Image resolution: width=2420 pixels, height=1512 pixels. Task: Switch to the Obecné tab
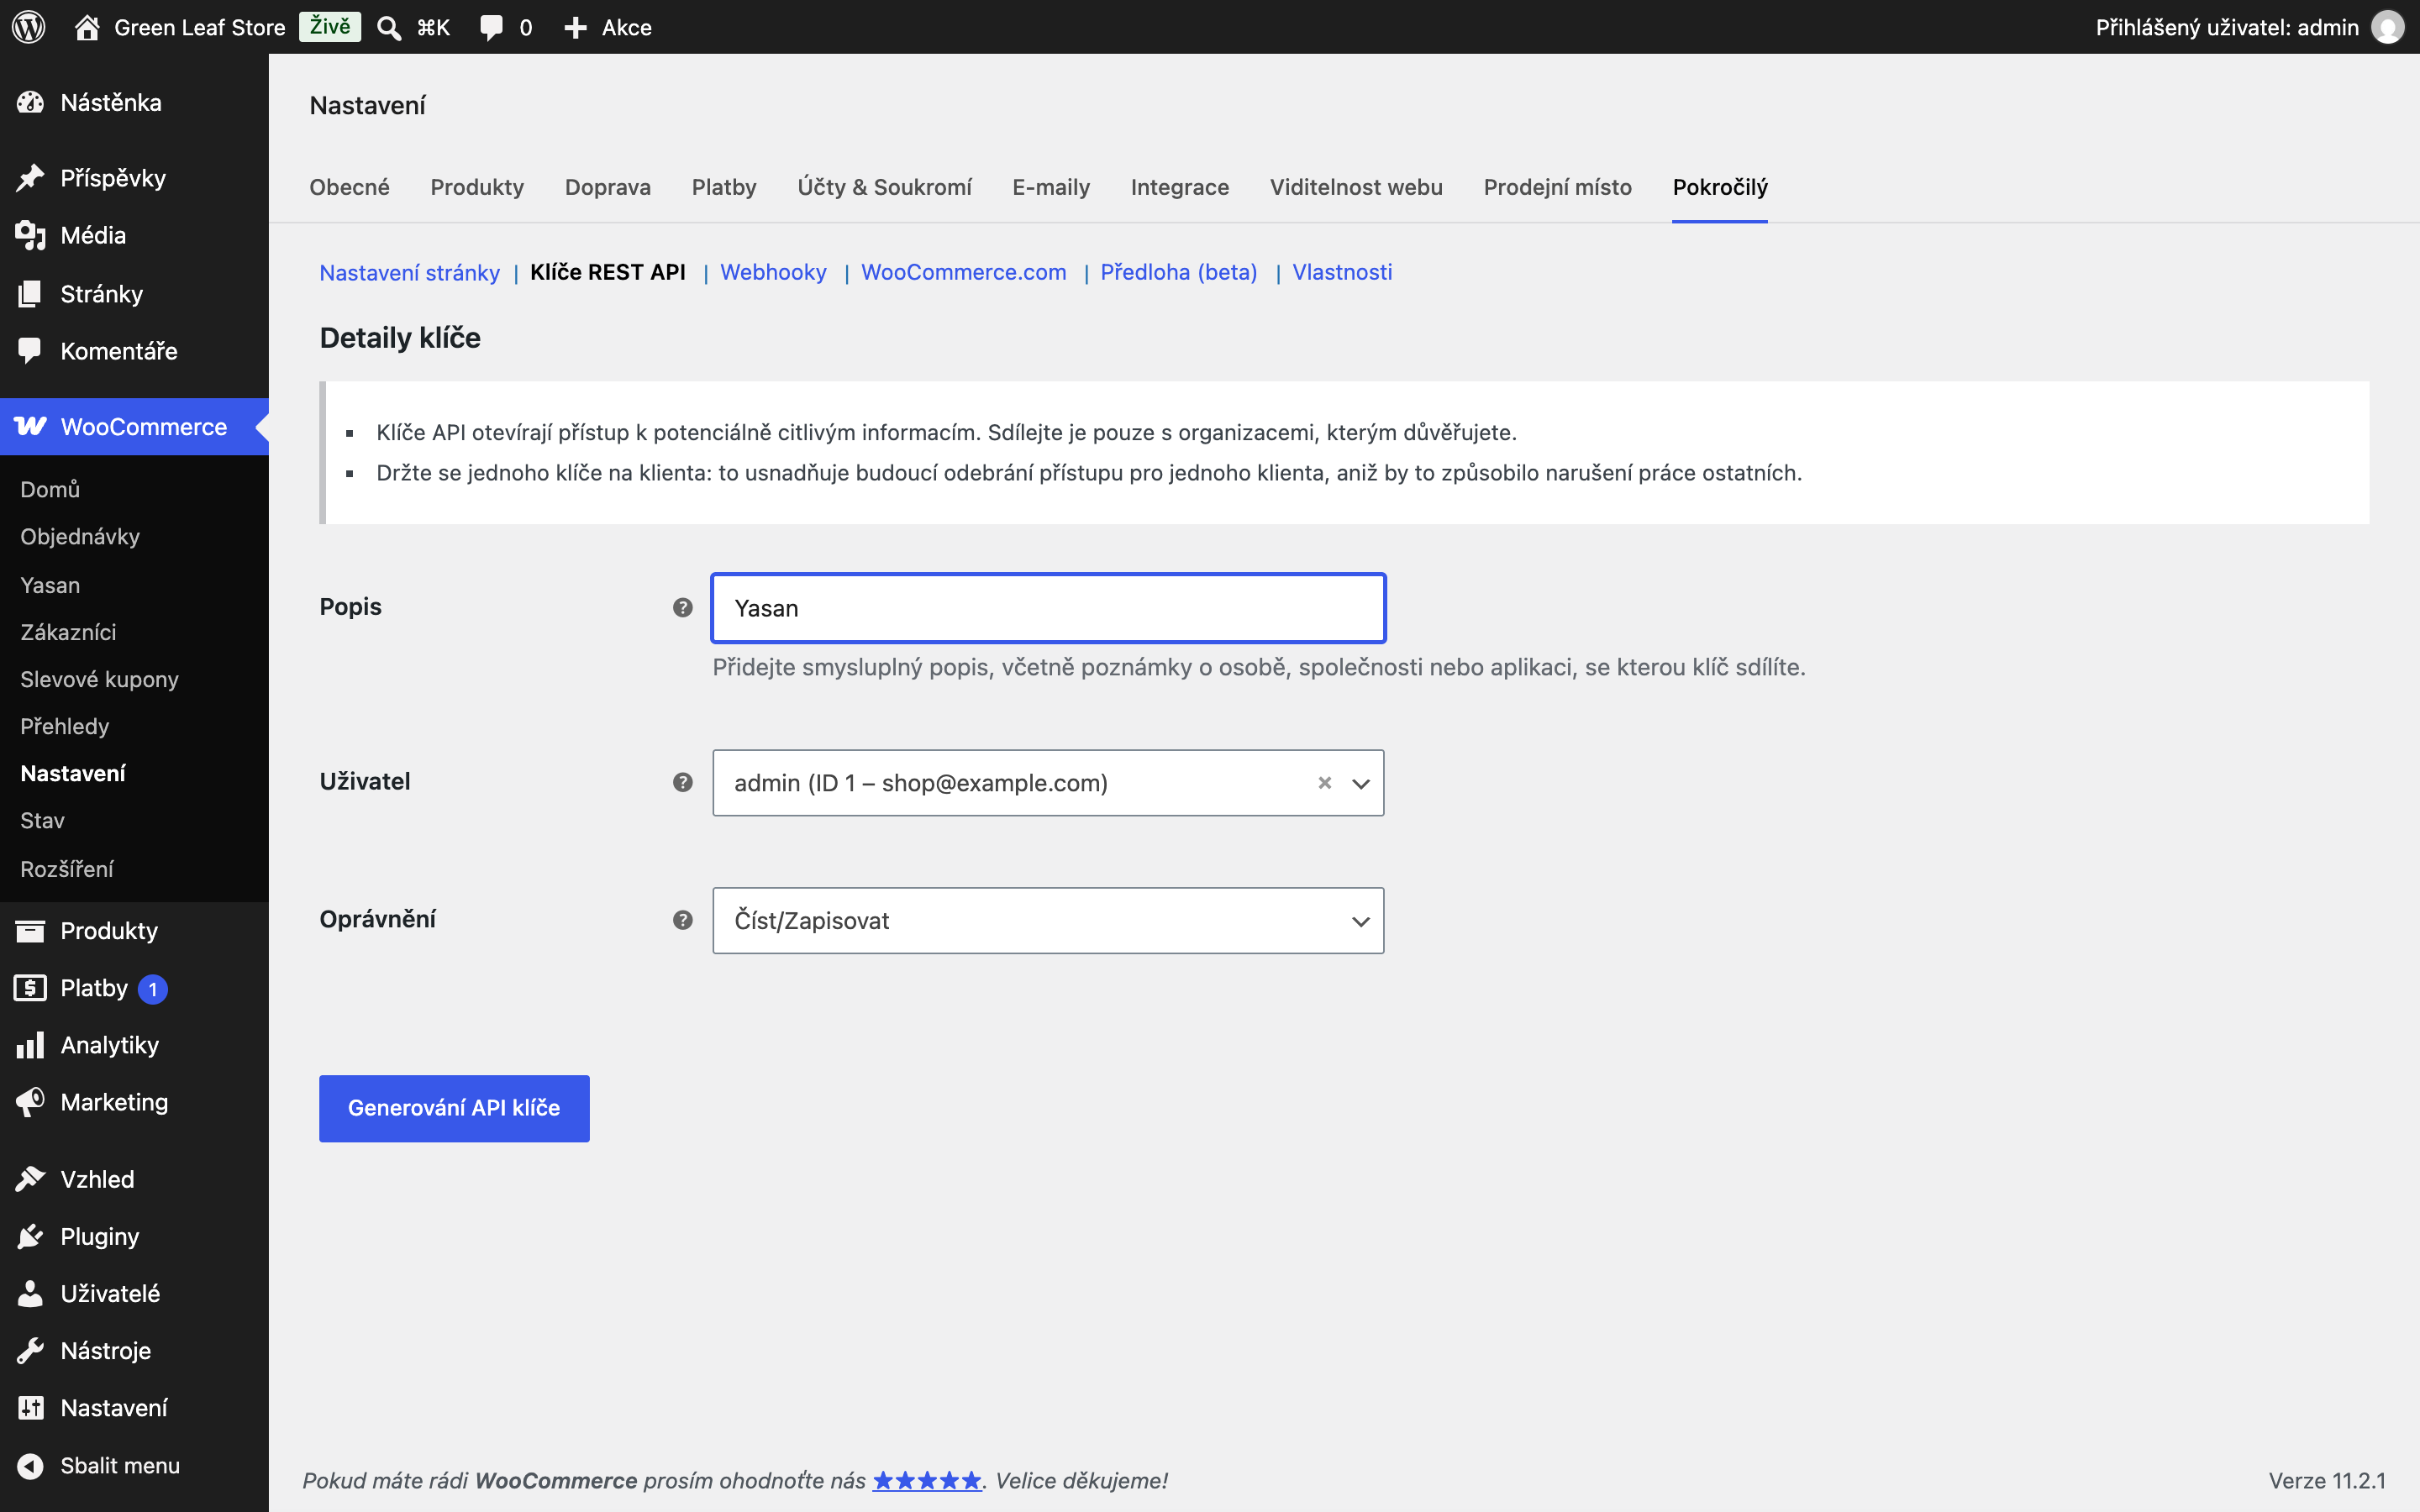click(x=349, y=187)
